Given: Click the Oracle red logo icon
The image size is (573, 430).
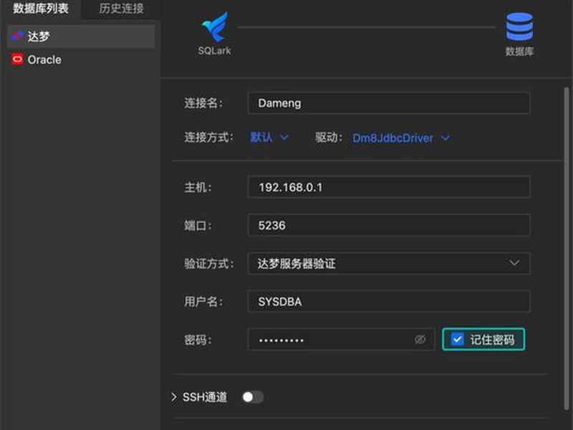Looking at the screenshot, I should coord(17,59).
